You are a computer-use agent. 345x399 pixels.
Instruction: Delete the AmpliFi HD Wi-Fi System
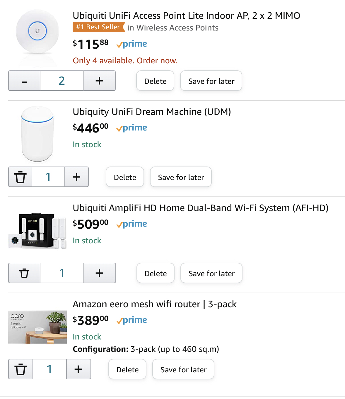click(x=156, y=273)
